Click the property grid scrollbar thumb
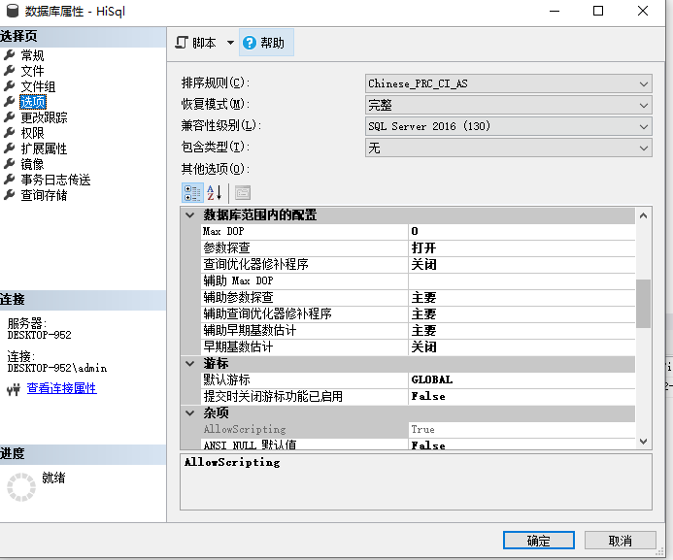The image size is (673, 560). coord(643,304)
